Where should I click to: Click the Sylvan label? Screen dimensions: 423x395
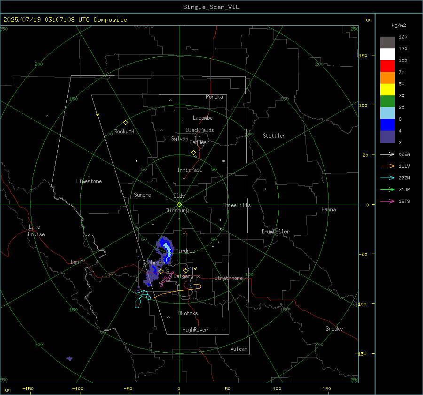tap(180, 139)
